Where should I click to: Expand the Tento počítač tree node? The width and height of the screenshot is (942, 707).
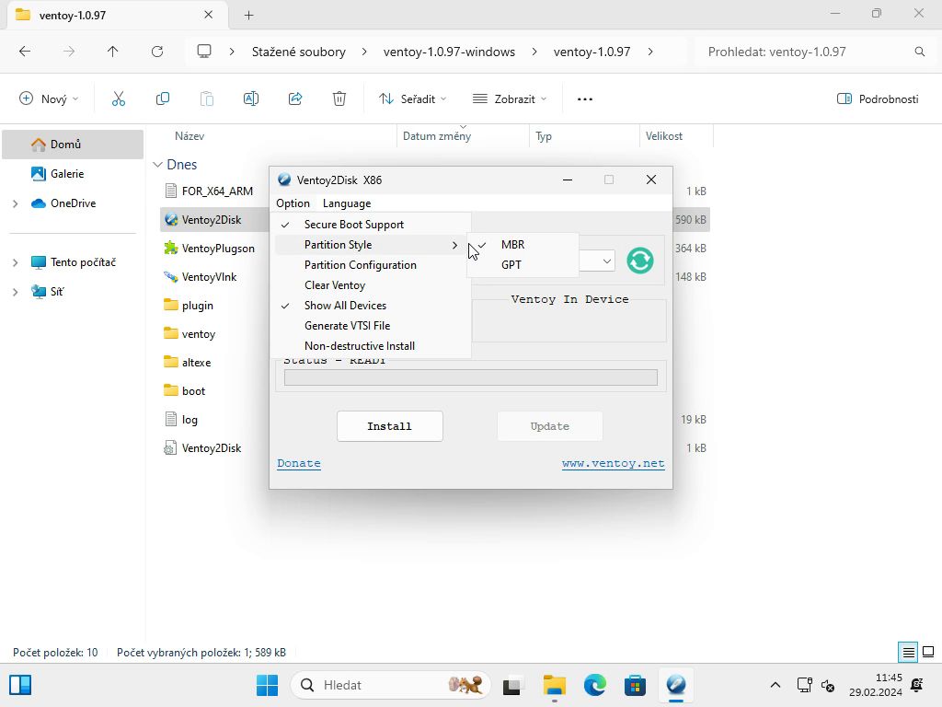pos(15,262)
